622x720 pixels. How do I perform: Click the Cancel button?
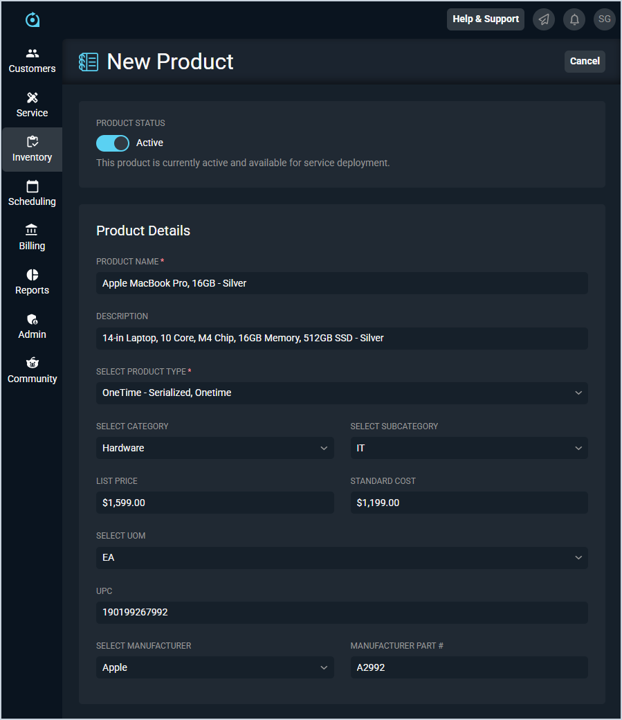coord(585,62)
